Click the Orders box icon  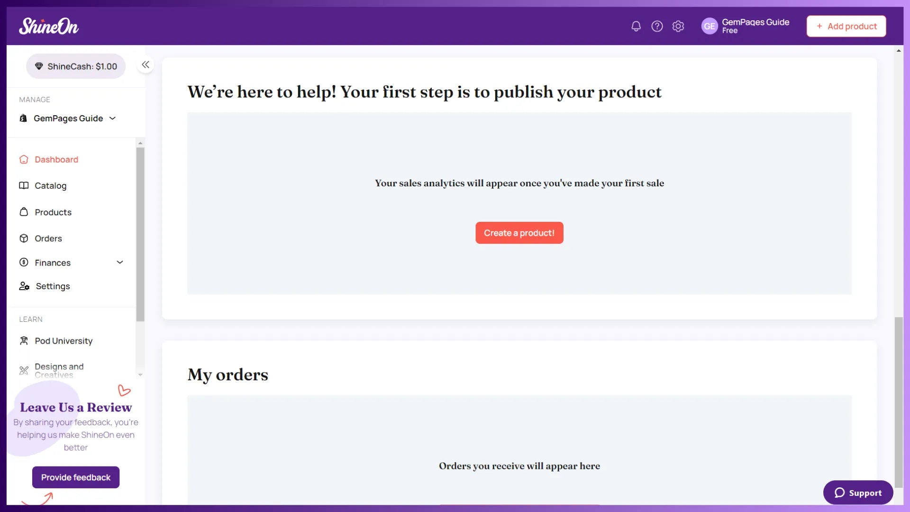click(x=24, y=238)
